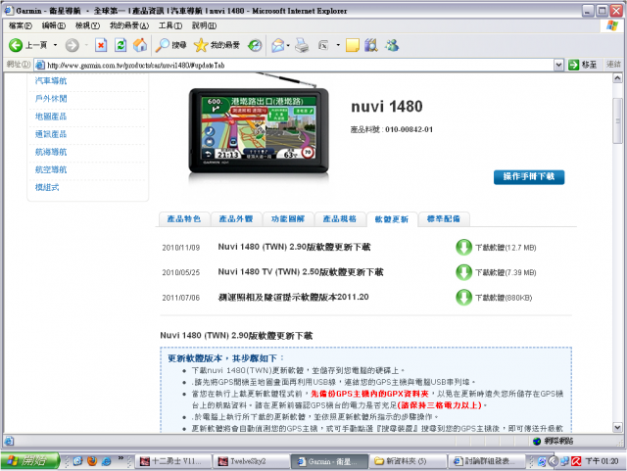Click the vertical scrollbar up arrow
The image size is (627, 471).
pos(618,78)
